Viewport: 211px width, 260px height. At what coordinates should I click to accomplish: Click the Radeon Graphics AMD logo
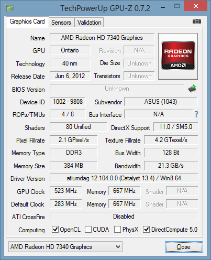pos(178,56)
